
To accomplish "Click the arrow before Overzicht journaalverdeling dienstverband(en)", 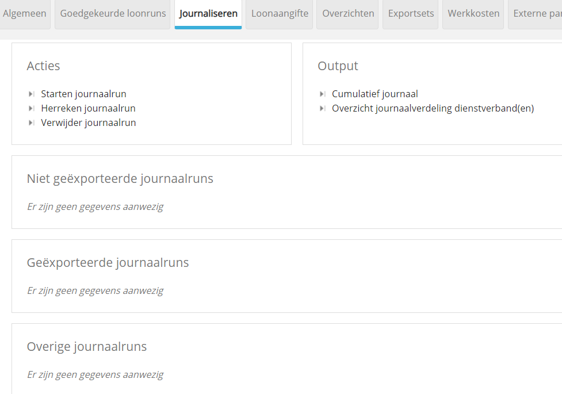I will tap(323, 109).
